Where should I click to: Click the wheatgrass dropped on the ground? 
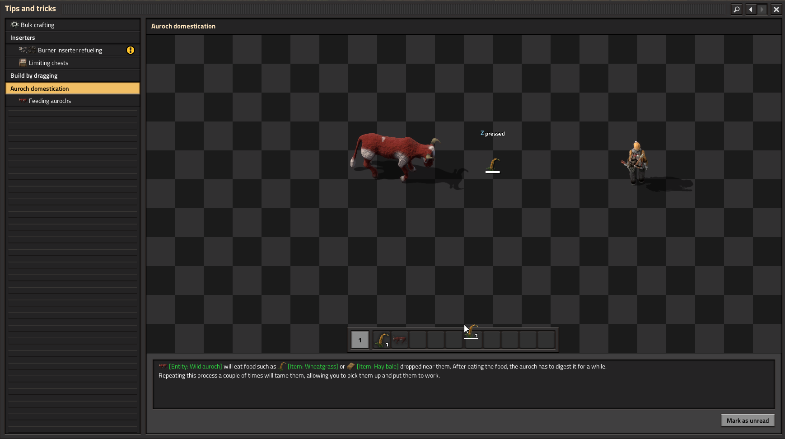(x=493, y=165)
